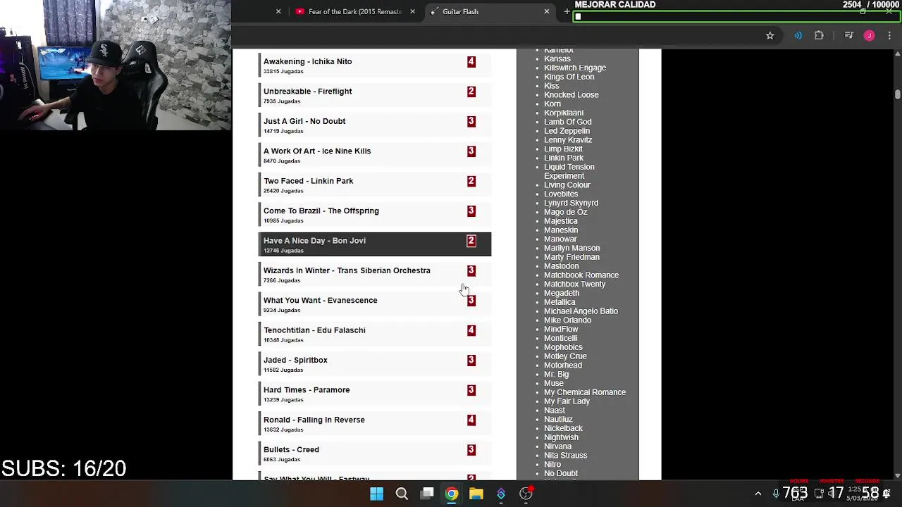Open the Windows Start menu
This screenshot has height=507, width=902.
pos(377,494)
